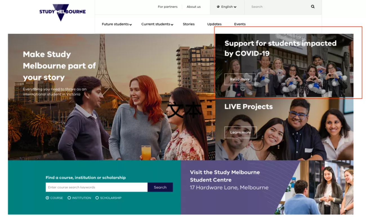The width and height of the screenshot is (366, 217).
Task: Click the magnifying glass search icon
Action: point(313,6)
